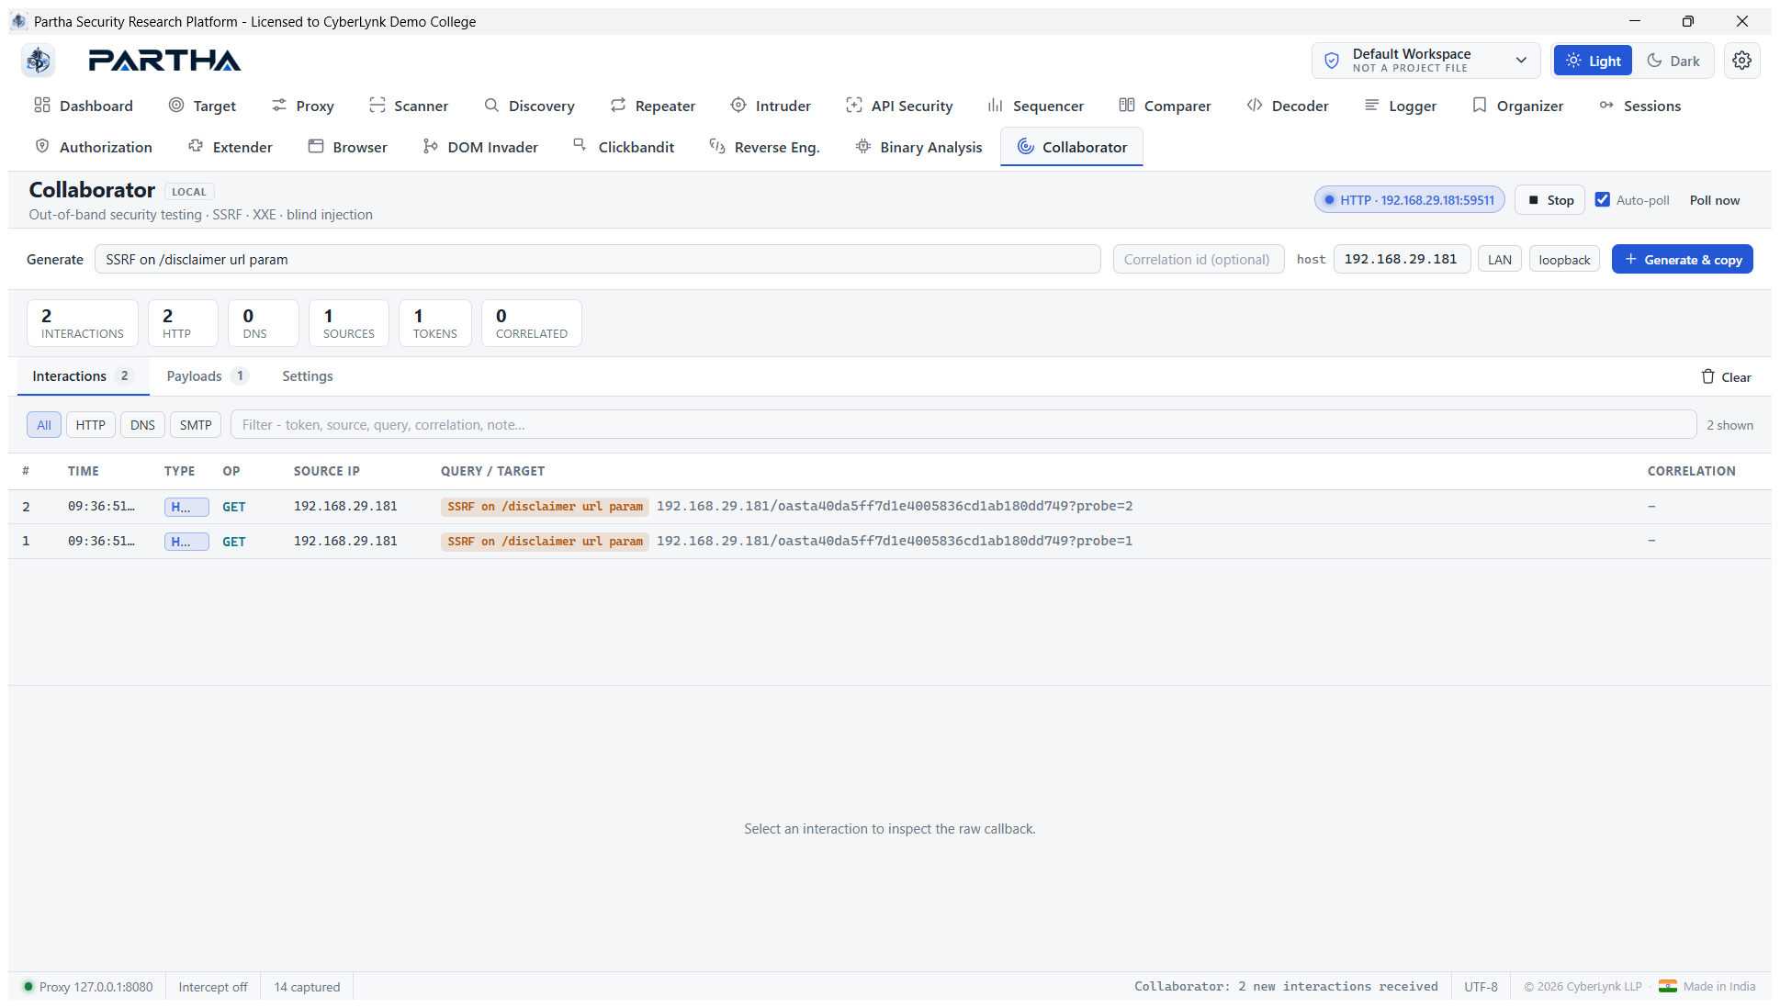Click 'Proxy 127.0.0.1:8080' in status bar
Image resolution: width=1780 pixels, height=1008 pixels.
click(x=88, y=987)
